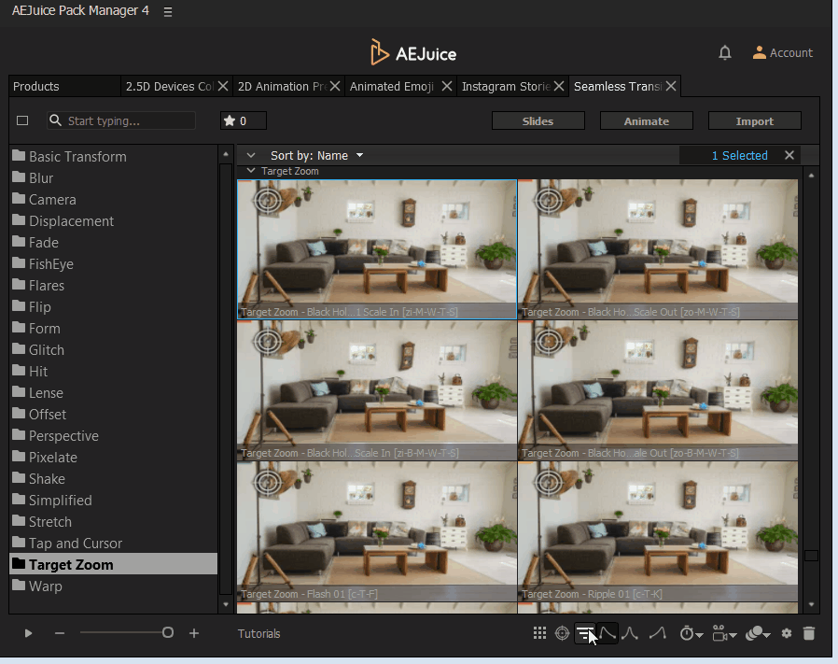Clear the 1 Selected selection
The width and height of the screenshot is (838, 664).
789,155
